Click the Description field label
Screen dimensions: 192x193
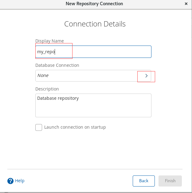[47, 89]
